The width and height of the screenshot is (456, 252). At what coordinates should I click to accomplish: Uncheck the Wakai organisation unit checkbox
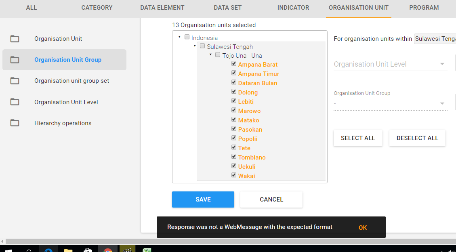click(234, 175)
